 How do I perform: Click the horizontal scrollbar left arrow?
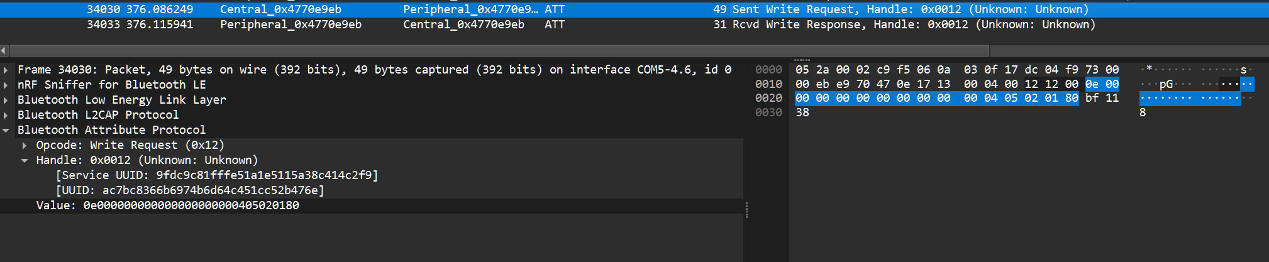click(x=4, y=50)
